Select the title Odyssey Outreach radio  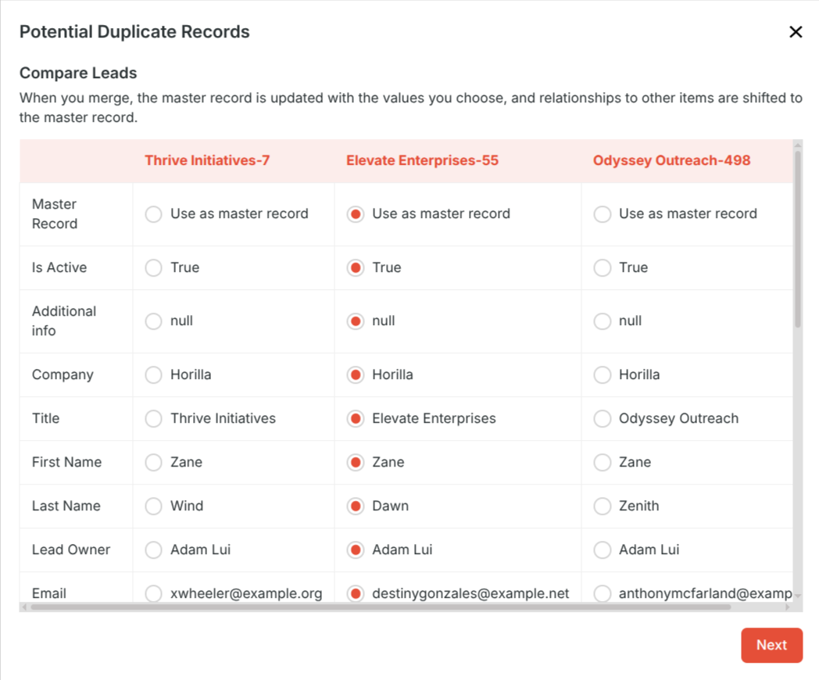[603, 419]
